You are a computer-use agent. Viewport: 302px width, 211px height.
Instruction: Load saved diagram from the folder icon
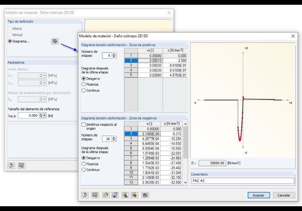(105, 195)
